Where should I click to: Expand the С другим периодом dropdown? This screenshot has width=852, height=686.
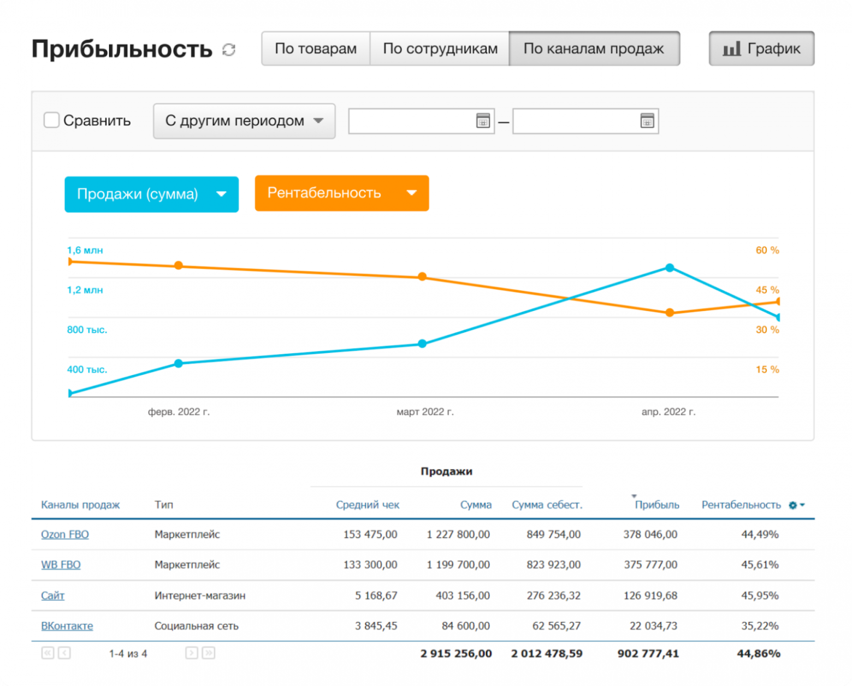244,121
